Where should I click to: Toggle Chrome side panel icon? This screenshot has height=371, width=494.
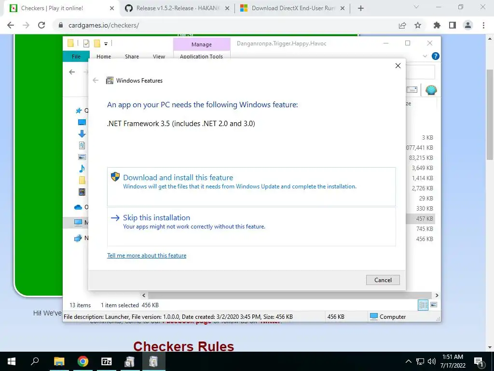[453, 25]
